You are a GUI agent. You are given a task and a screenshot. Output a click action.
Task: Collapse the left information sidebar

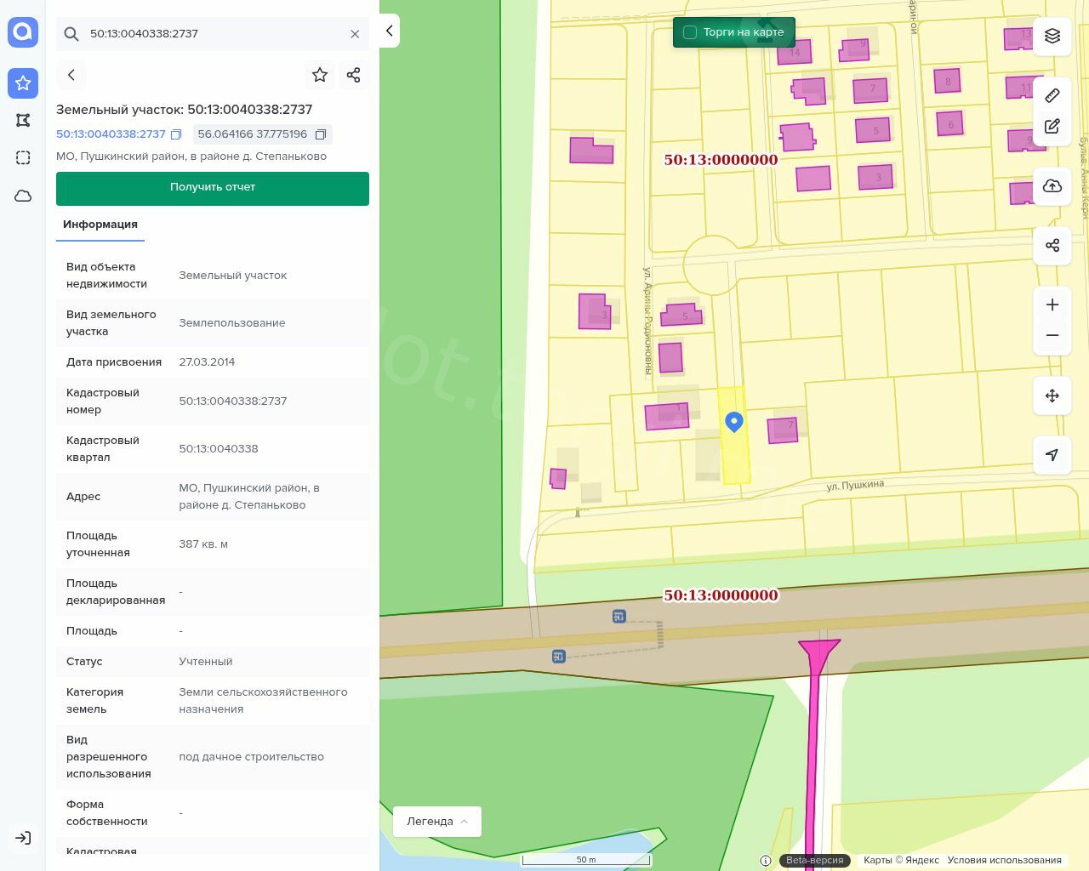point(389,31)
